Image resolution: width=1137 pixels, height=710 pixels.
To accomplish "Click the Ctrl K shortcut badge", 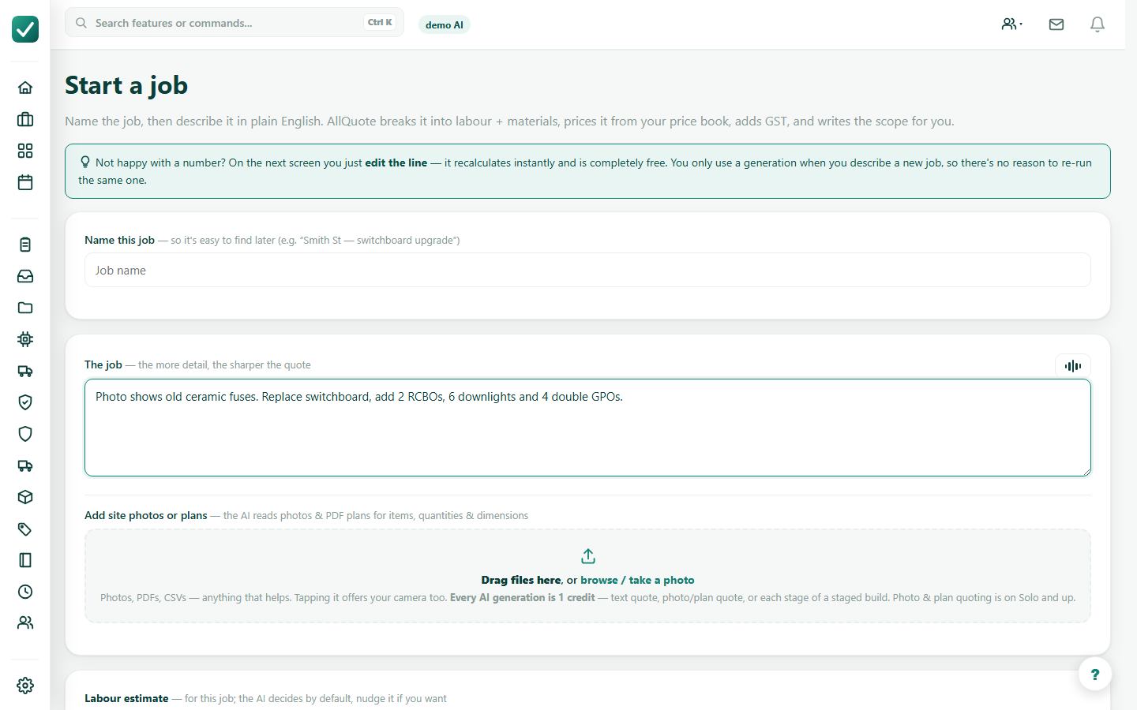I will (x=380, y=22).
